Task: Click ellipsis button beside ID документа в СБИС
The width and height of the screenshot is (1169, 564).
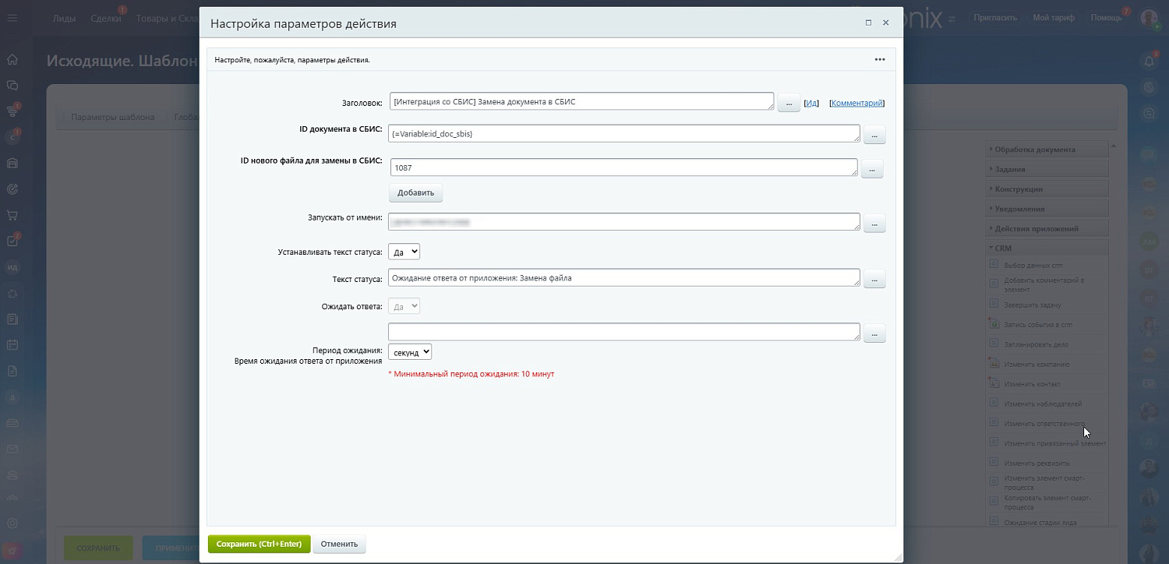Action: pos(874,135)
